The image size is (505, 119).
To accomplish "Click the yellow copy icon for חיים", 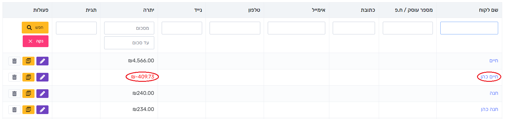I will click(x=28, y=61).
